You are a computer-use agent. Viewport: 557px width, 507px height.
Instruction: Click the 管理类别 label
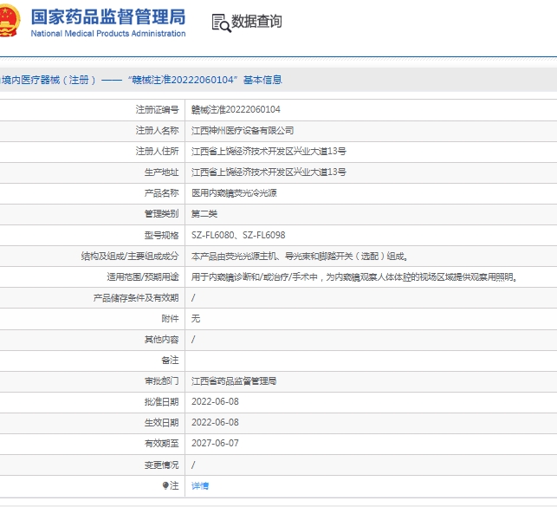(161, 214)
